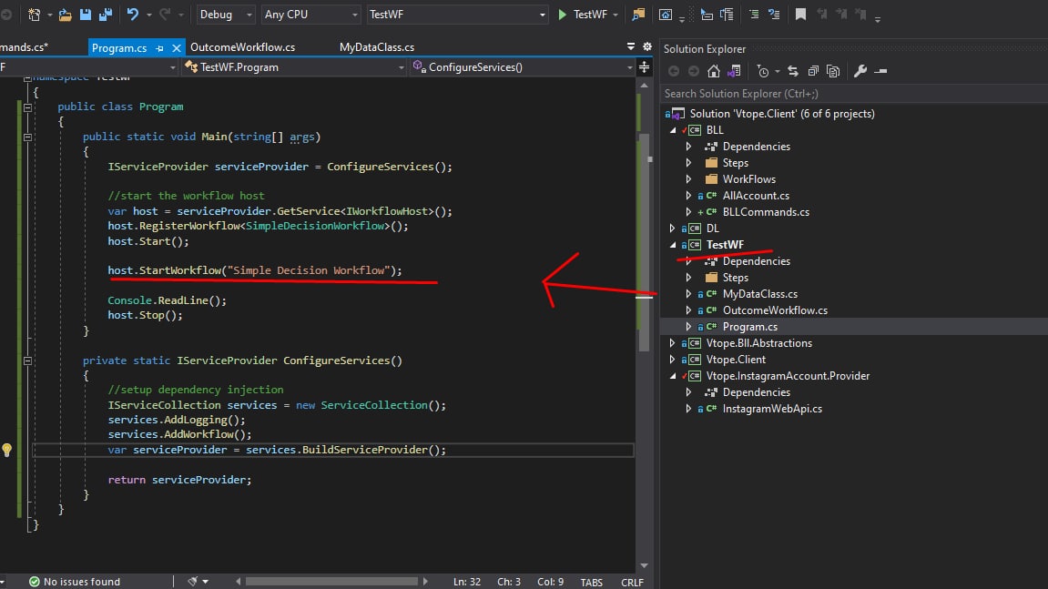This screenshot has height=589, width=1048.
Task: Collapse the BLL project node
Action: tap(673, 130)
